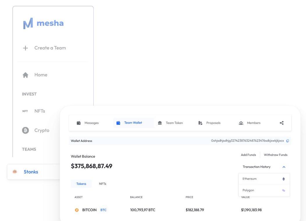Click the plus icon beside Create a Team
Viewport: 306px width, 221px height.
[x=25, y=48]
